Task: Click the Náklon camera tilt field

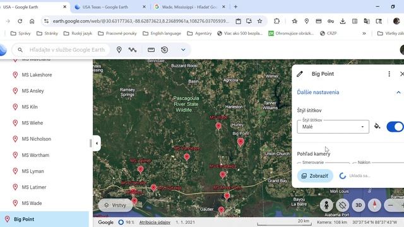Action: pyautogui.click(x=377, y=163)
